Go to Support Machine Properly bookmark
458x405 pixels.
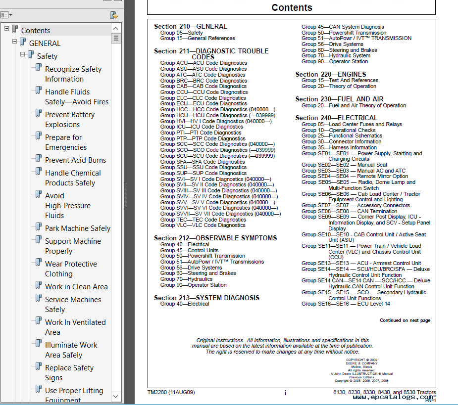coord(73,246)
